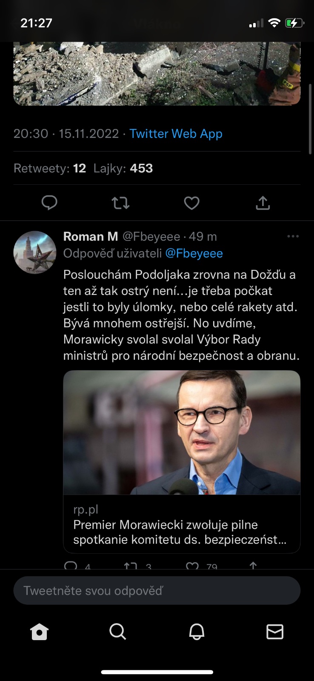Open Roman M's profile avatar
Viewport: 314px width, 681px height.
tap(35, 252)
